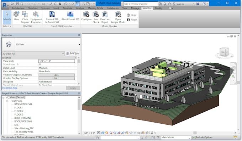Select ROOF_FRAMING in Project Browser
Image resolution: width=242 pixels, height=141 pixels.
point(23,118)
